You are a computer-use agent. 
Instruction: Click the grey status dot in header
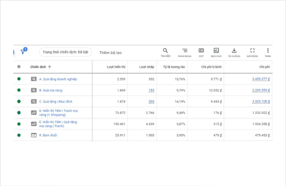click(19, 67)
